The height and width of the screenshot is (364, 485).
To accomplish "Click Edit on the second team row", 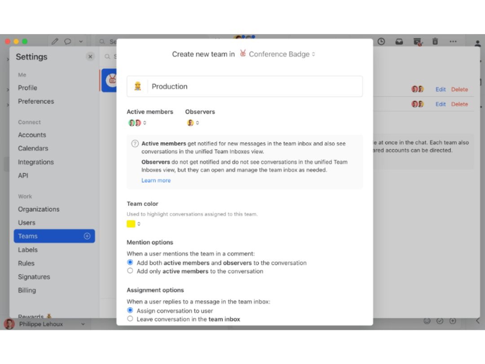I will pos(441,104).
